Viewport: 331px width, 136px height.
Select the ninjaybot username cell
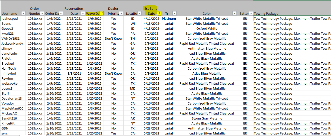pos(9,73)
